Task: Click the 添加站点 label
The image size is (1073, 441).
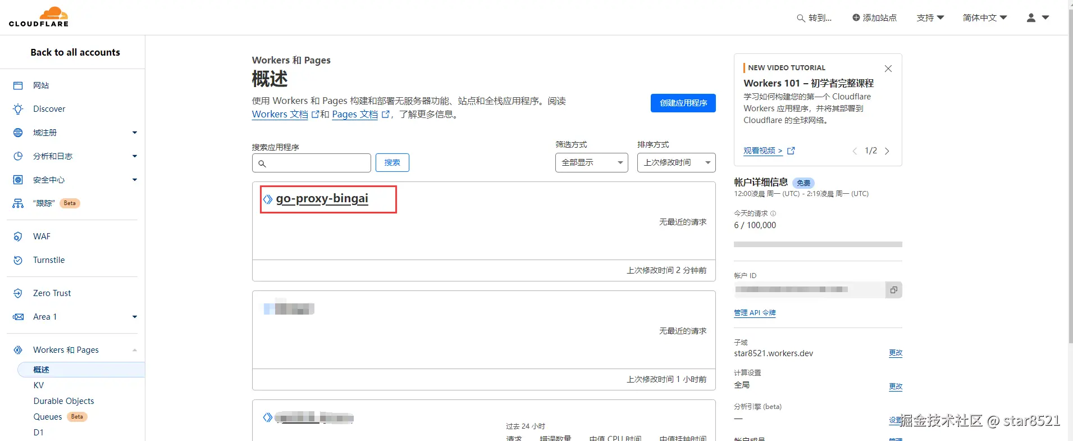Action: (880, 17)
